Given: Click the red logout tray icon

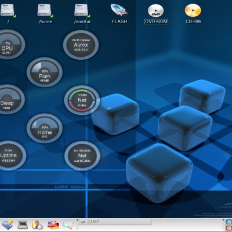Looking at the screenshot, I should (229, 228).
